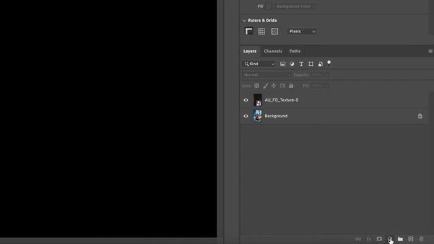The height and width of the screenshot is (244, 434).
Task: Lock image pixels brush icon
Action: coord(265,86)
